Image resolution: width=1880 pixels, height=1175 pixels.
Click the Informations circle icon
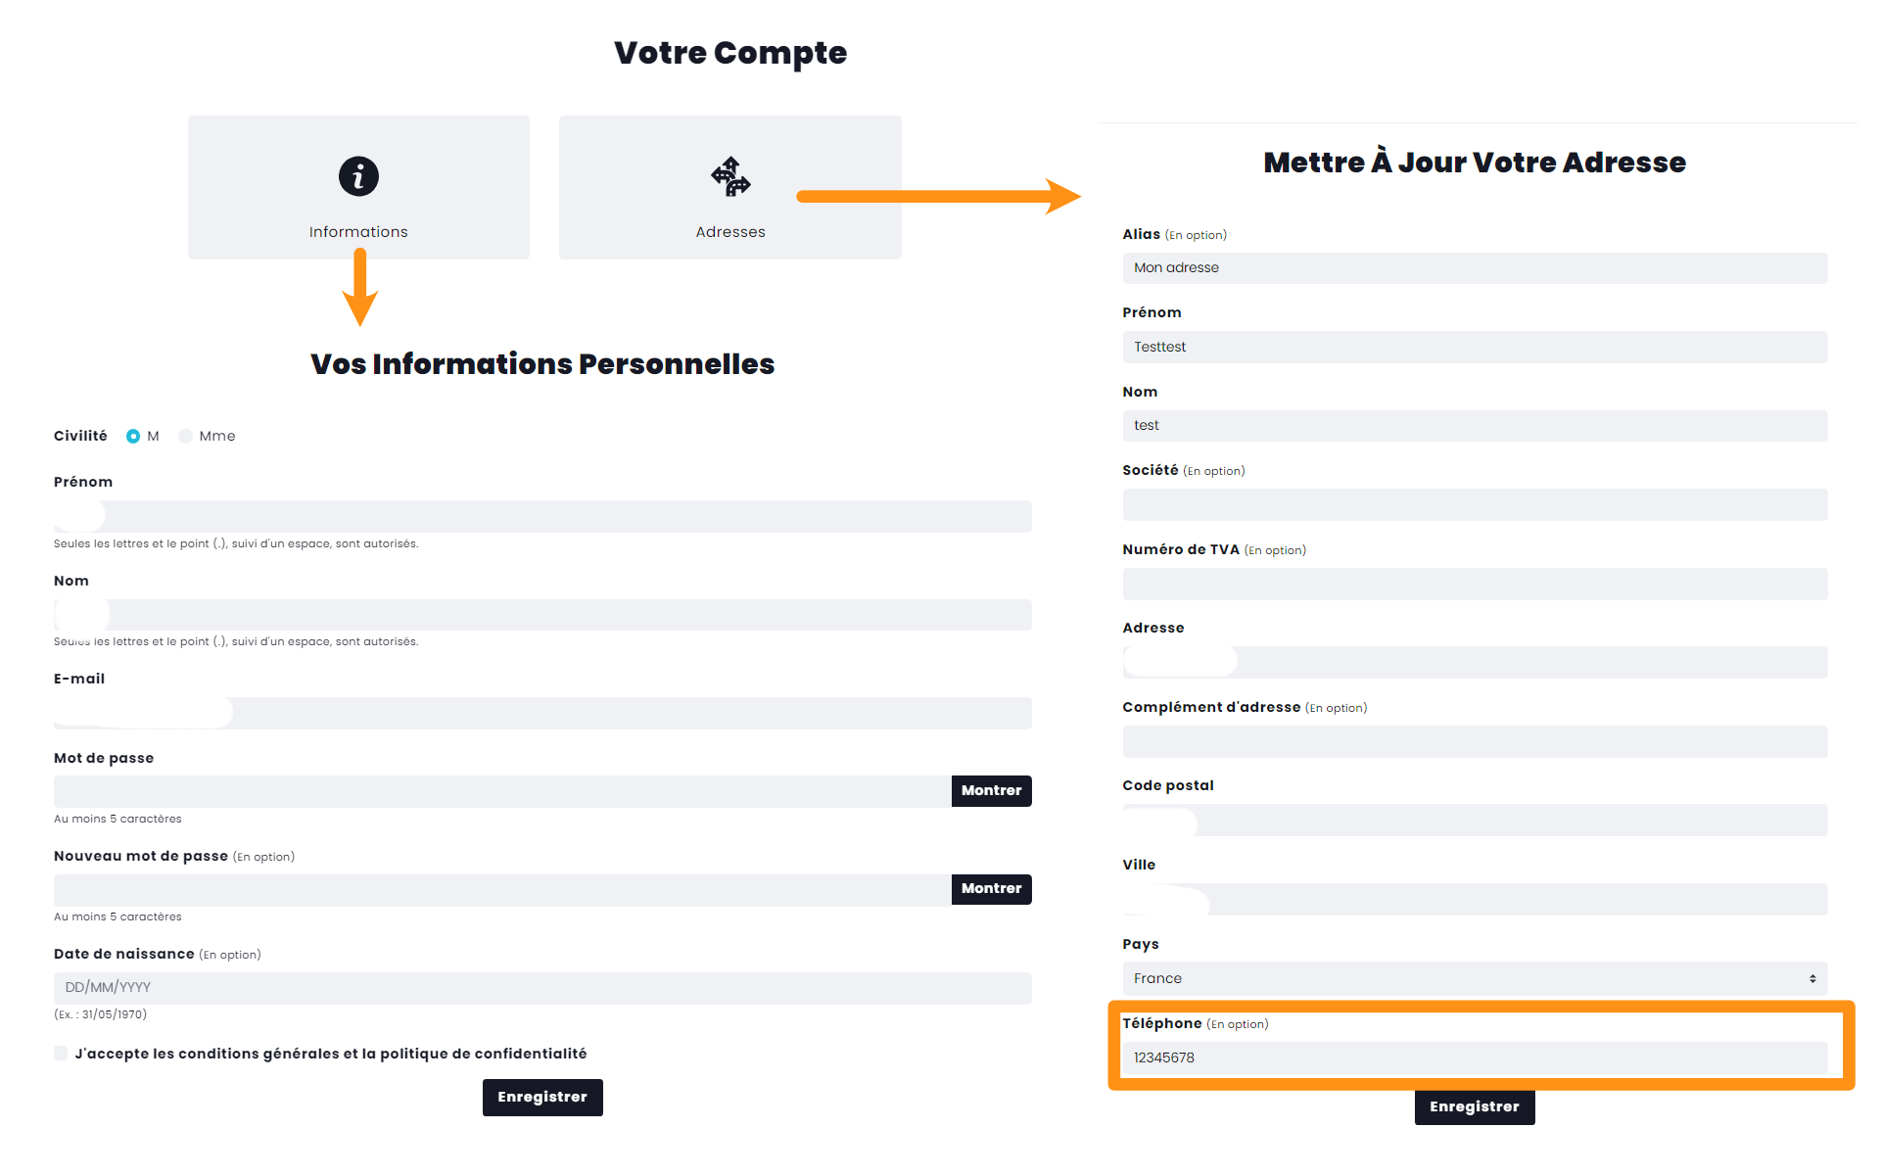point(358,176)
